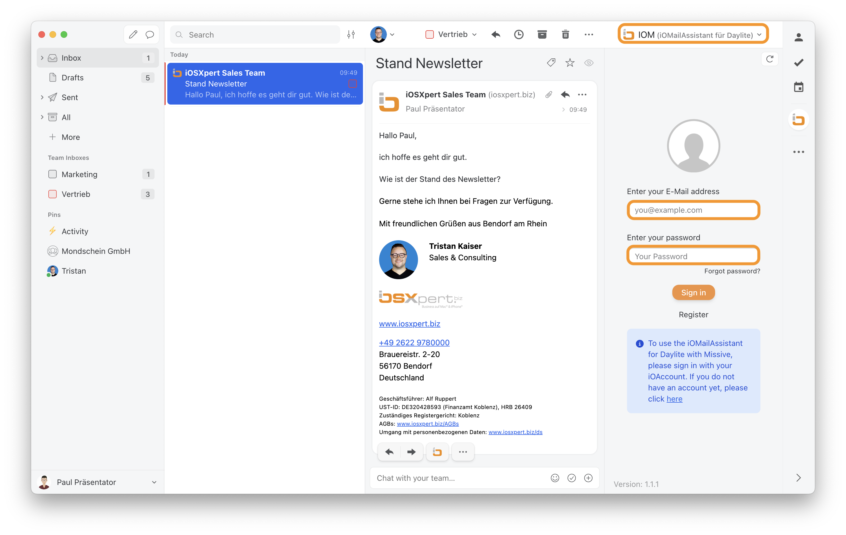Open the www.iosxpert.biz link
This screenshot has height=535, width=846.
pos(409,323)
